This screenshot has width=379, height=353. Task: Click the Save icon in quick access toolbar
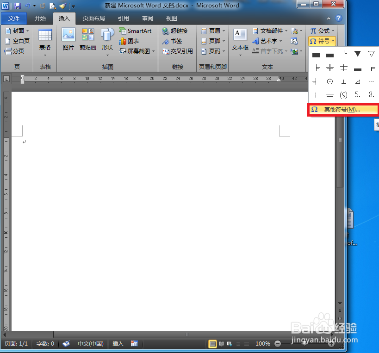click(18, 6)
